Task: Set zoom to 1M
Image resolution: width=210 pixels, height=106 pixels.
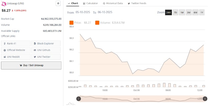Action: coord(182,13)
